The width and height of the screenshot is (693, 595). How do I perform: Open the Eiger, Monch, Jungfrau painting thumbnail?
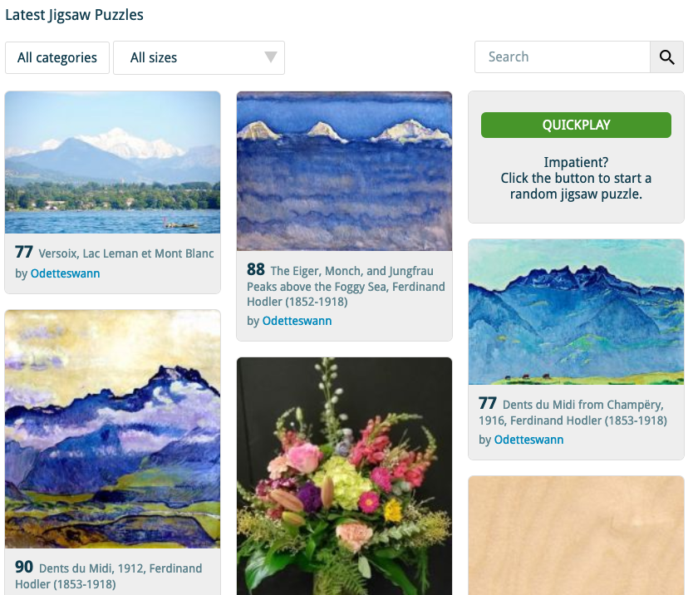pos(344,171)
